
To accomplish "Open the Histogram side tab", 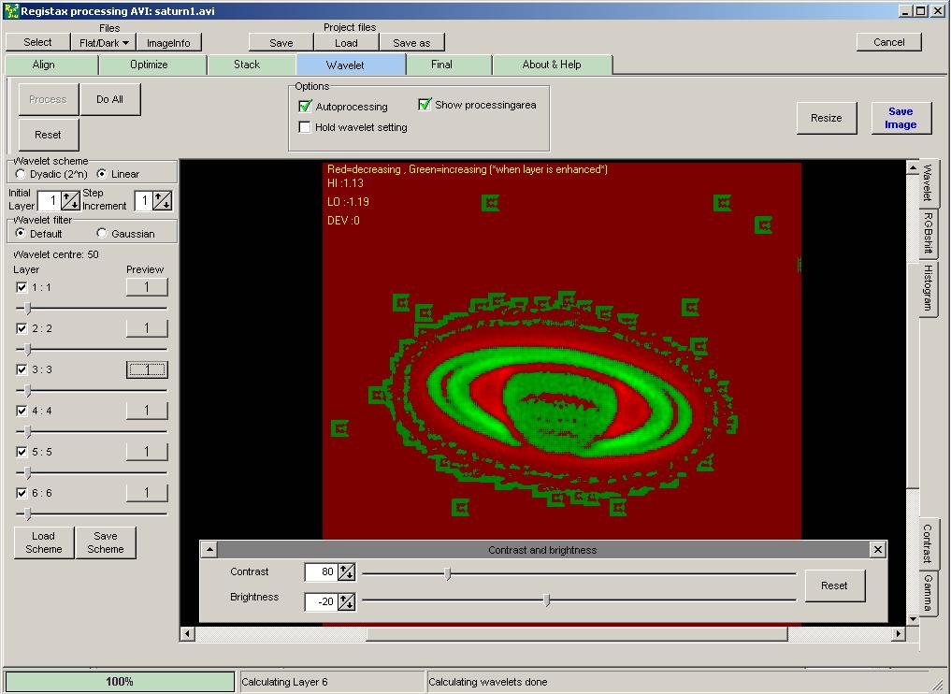I will tap(928, 287).
